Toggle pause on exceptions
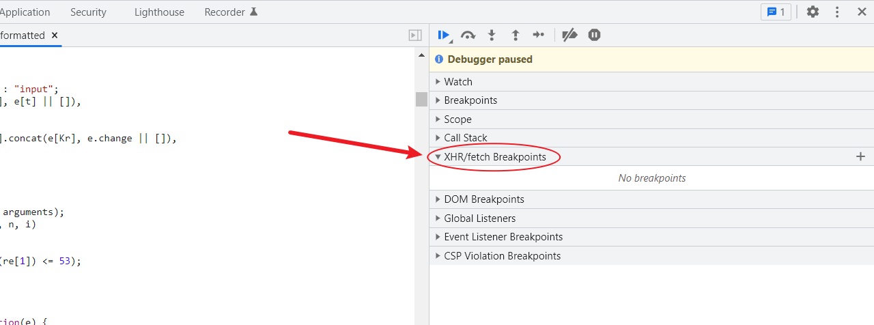The height and width of the screenshot is (325, 874). (x=594, y=35)
